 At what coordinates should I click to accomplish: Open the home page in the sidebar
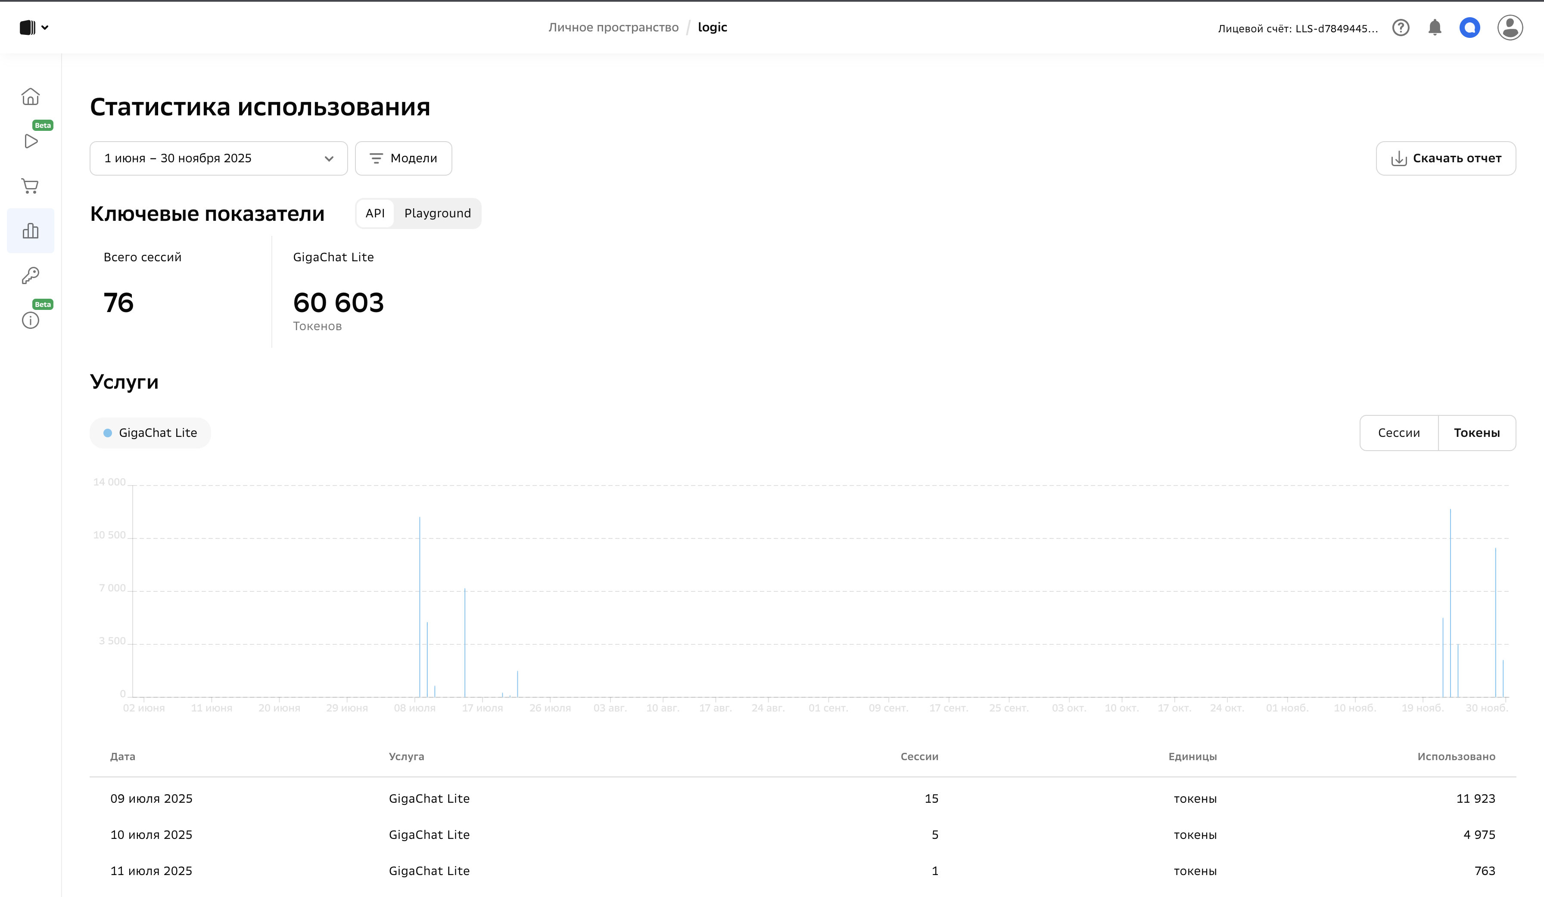(x=30, y=97)
